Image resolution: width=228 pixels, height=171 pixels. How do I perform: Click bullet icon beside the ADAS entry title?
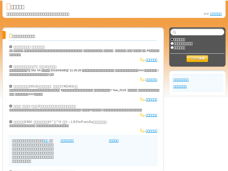tap(11, 86)
